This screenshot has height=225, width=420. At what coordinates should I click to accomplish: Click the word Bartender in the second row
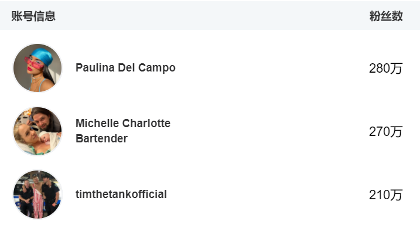click(x=101, y=139)
